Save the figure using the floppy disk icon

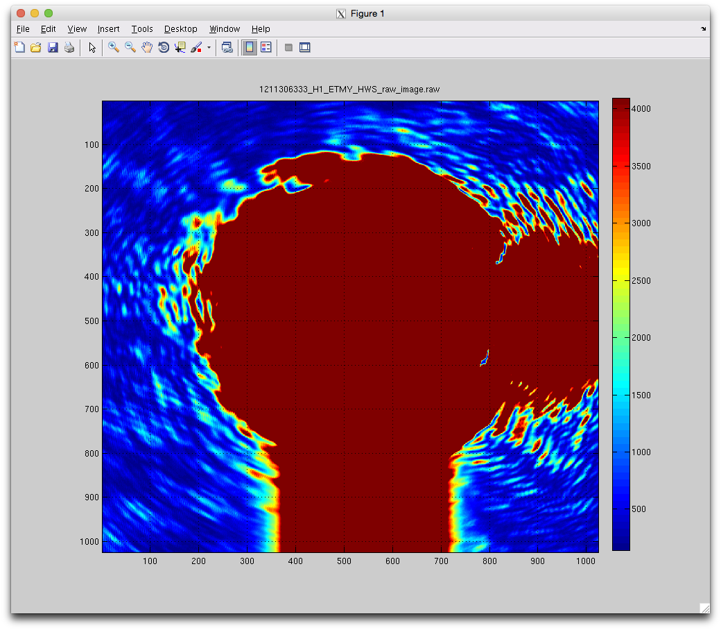[x=52, y=48]
